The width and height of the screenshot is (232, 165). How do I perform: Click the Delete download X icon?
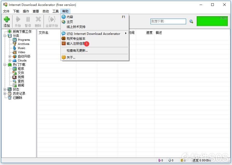(38, 19)
